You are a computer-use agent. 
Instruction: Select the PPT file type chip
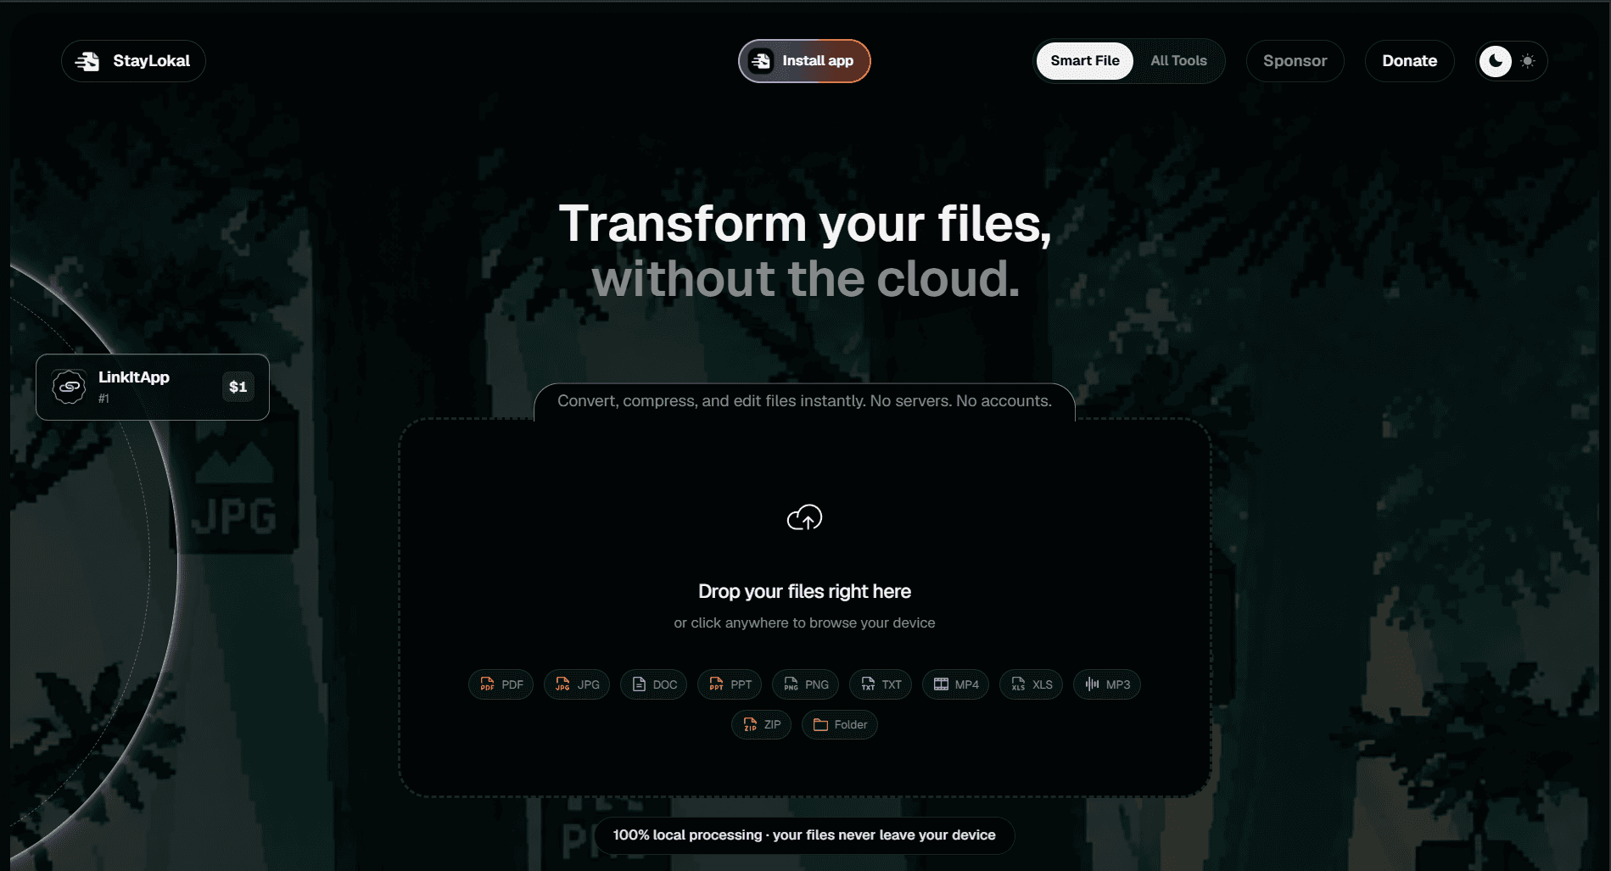730,684
